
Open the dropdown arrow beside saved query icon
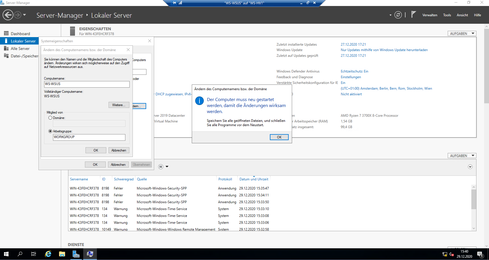click(167, 167)
